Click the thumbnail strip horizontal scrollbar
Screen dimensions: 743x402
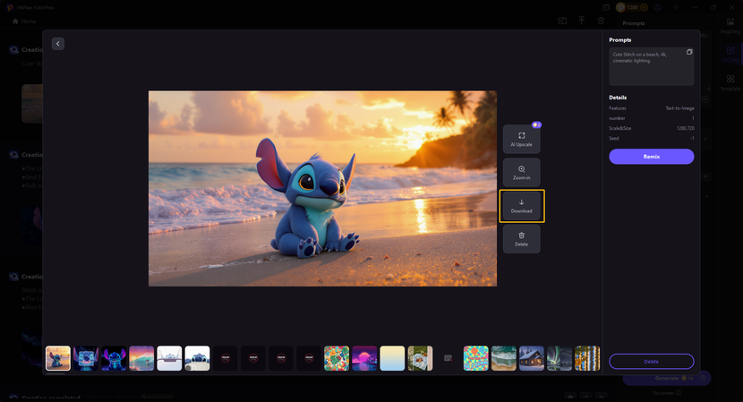pos(56,373)
